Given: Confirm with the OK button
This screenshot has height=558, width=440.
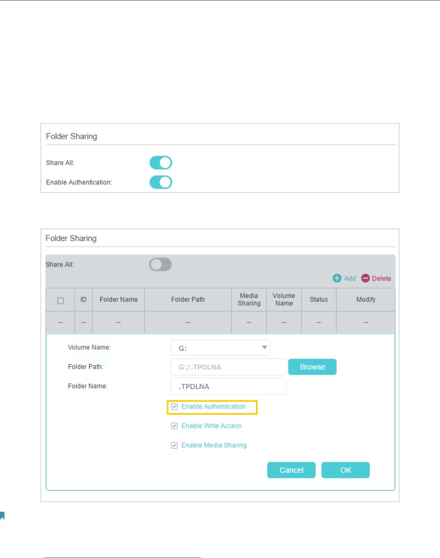Looking at the screenshot, I should tap(345, 470).
